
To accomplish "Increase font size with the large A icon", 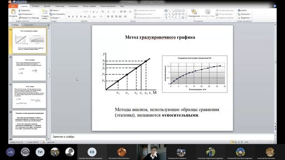I will [94, 12].
